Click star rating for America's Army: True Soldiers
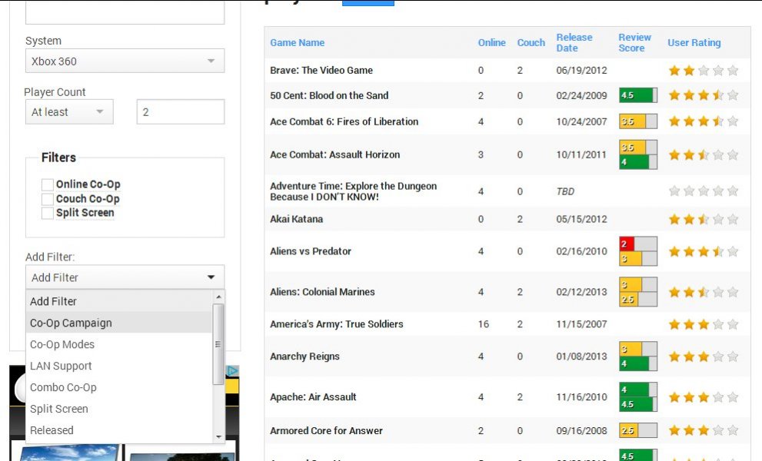Image resolution: width=762 pixels, height=461 pixels. point(703,325)
